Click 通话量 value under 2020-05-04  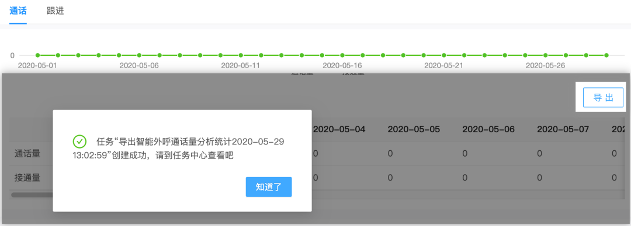(x=315, y=153)
